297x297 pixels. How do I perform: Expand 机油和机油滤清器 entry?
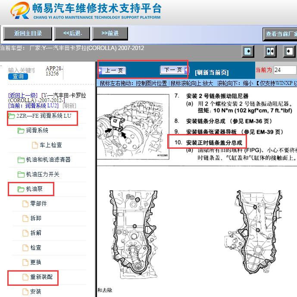click(48, 159)
